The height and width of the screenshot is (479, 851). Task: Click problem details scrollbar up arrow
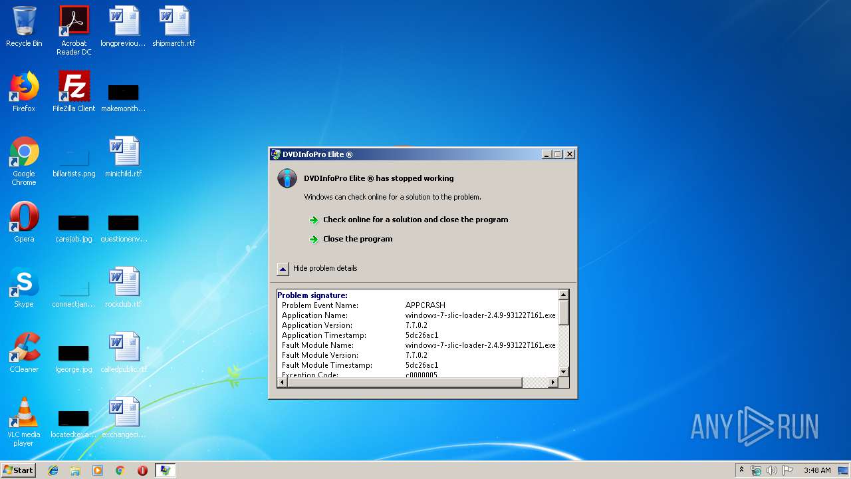click(x=564, y=295)
